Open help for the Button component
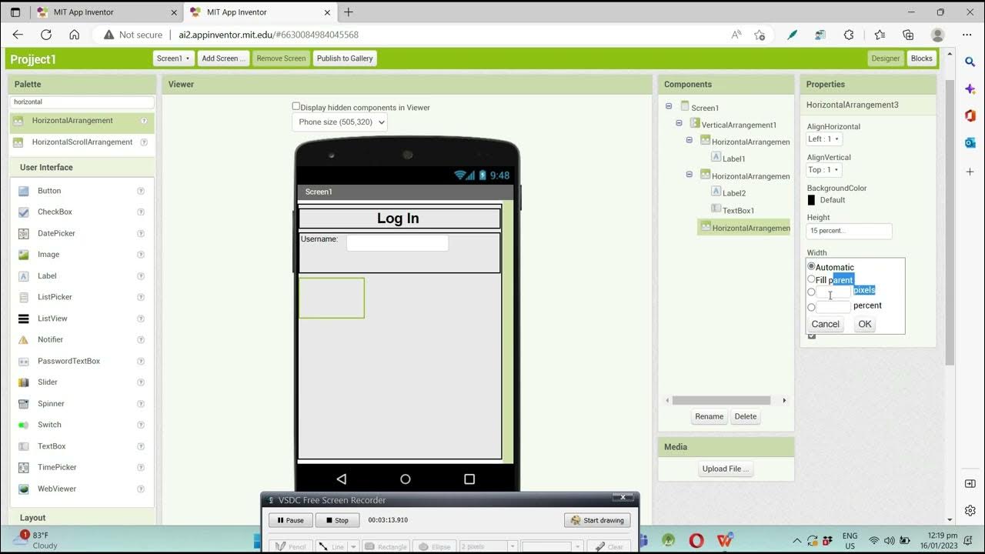Screen dimensions: 985x554 [141, 191]
